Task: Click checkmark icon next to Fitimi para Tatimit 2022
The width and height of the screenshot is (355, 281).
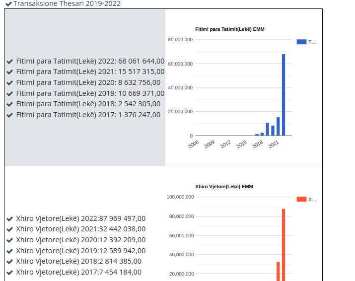Action: (x=10, y=62)
